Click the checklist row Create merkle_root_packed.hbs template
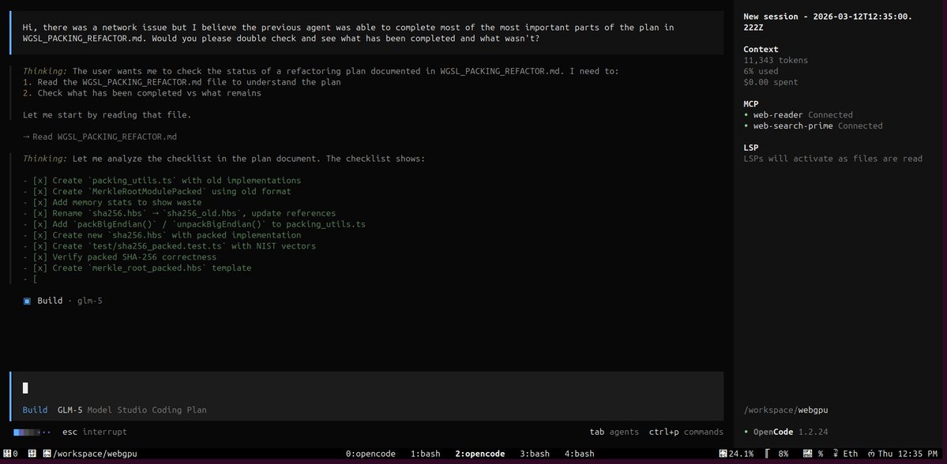Viewport: 947px width, 464px height. pyautogui.click(x=137, y=268)
